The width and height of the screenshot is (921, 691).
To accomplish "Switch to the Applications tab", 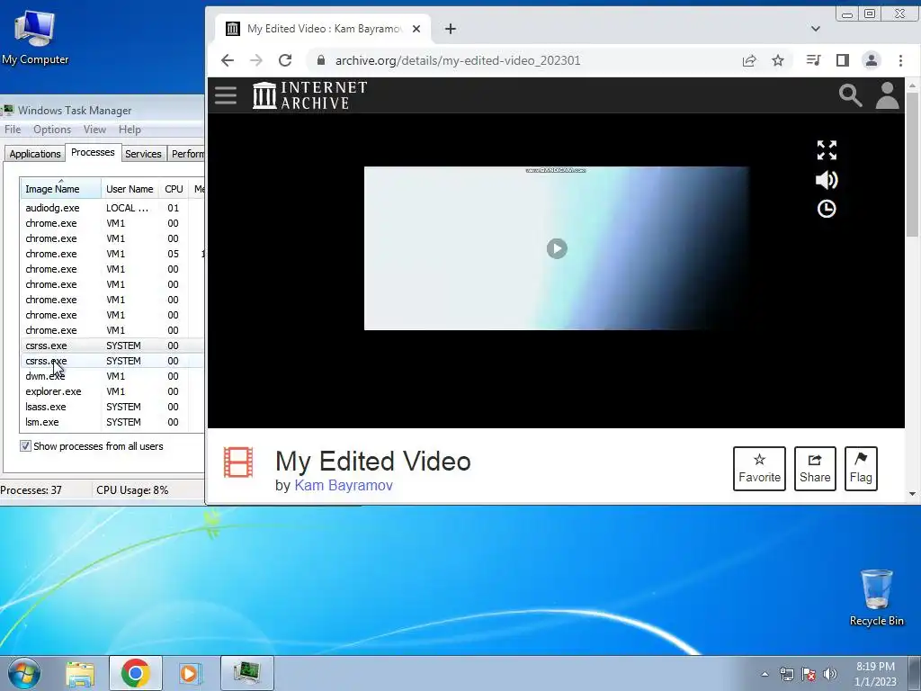I will 35,153.
